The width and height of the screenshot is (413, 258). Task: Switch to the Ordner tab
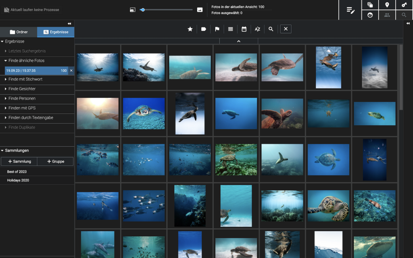19,32
